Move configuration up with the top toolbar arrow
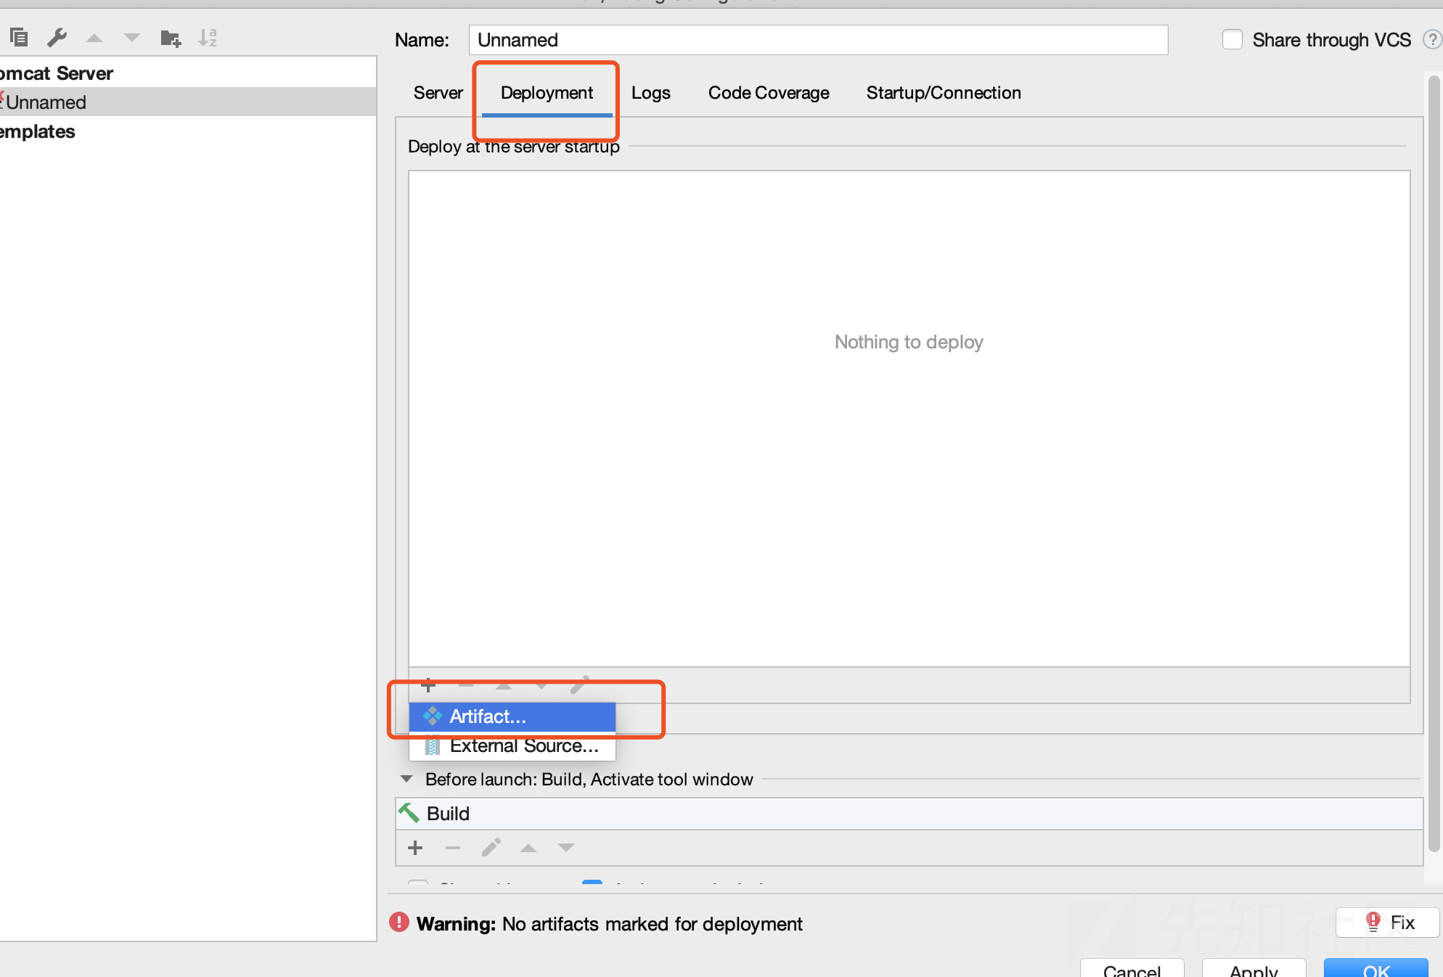The height and width of the screenshot is (977, 1443). [x=94, y=38]
